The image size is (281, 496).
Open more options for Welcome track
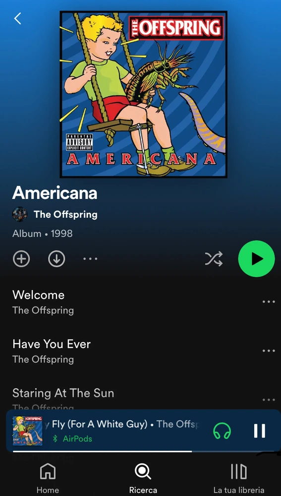click(x=269, y=302)
